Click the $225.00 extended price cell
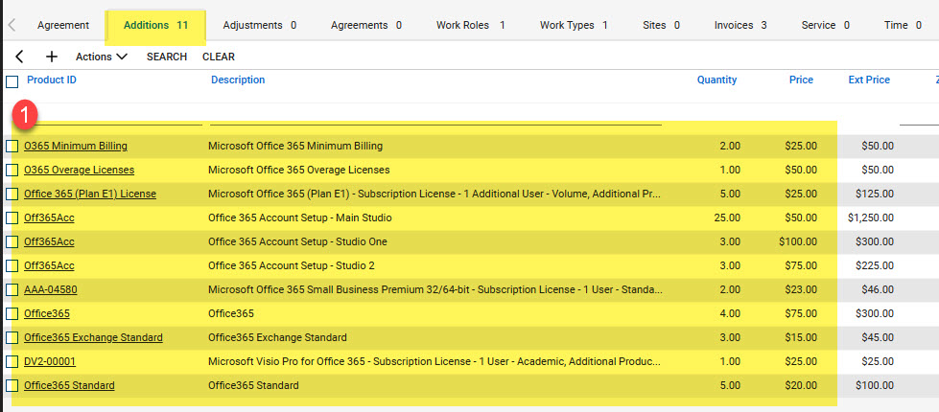Viewport: 939px width, 412px height. [876, 265]
